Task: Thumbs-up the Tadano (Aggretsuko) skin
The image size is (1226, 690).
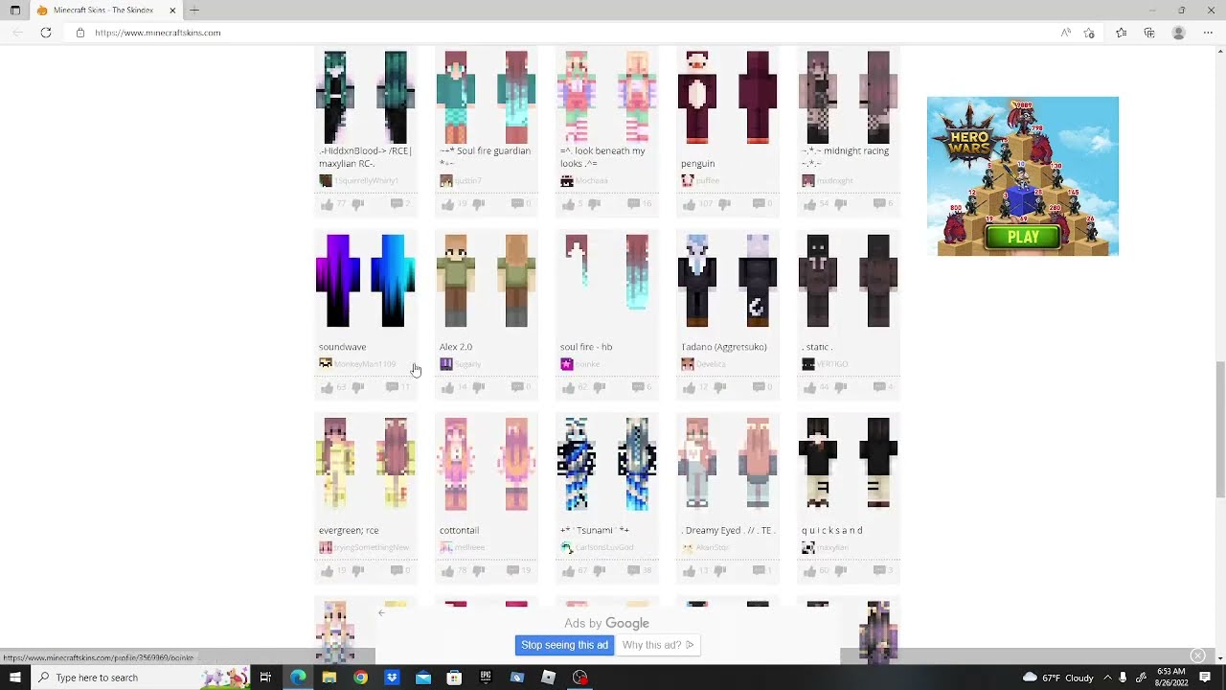Action: 690,387
